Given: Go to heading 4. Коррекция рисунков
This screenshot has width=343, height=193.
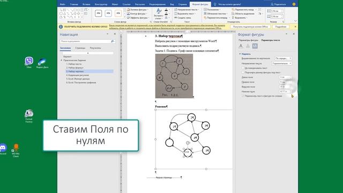Looking at the screenshot, I should tap(77, 75).
